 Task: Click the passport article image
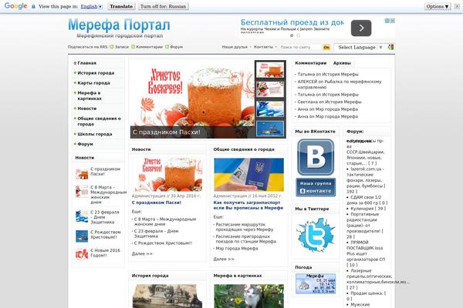click(248, 175)
